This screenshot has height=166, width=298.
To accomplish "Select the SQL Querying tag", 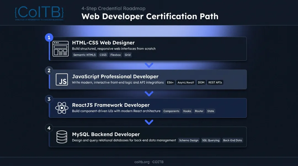I will (211, 140).
